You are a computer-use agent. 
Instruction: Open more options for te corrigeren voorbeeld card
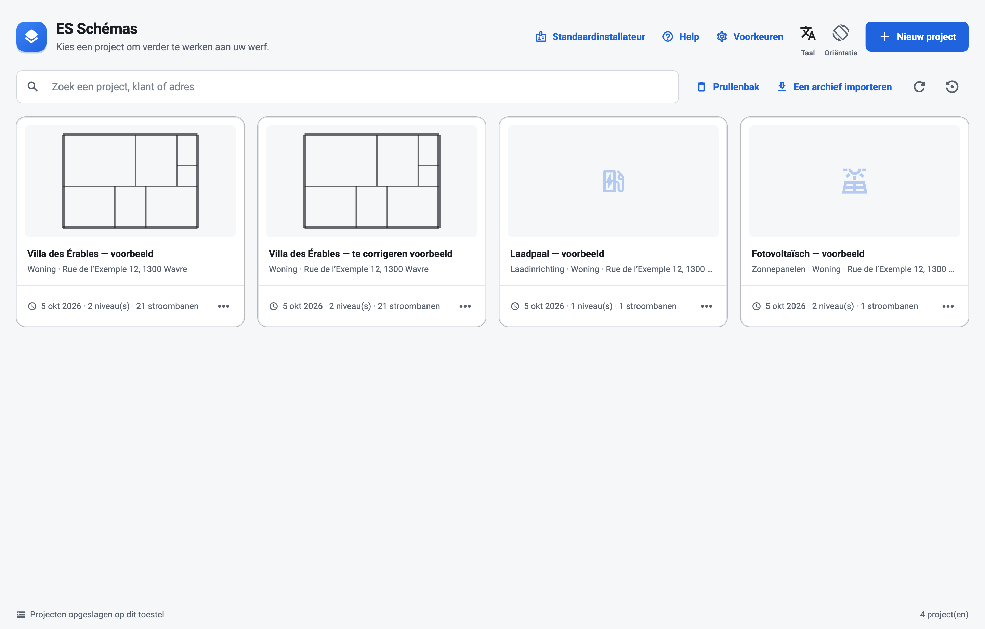point(465,306)
